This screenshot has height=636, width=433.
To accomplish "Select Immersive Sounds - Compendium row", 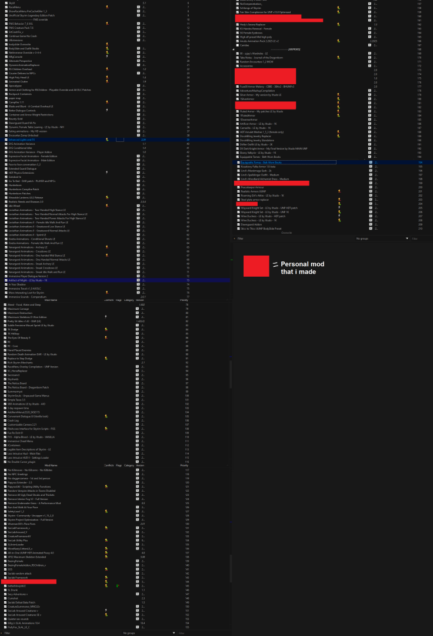I will (115, 297).
